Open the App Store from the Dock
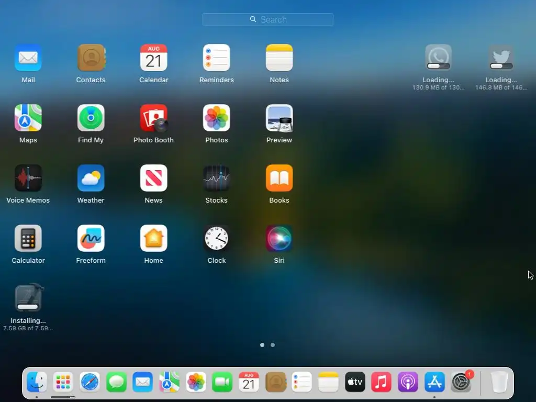The width and height of the screenshot is (536, 402). click(434, 382)
